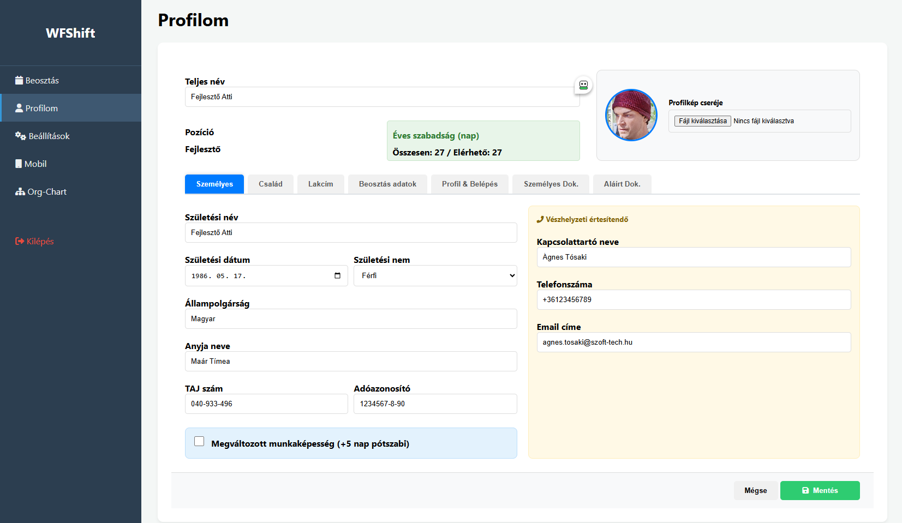Open the date picker calendar icon
Image resolution: width=902 pixels, height=523 pixels.
coord(337,275)
